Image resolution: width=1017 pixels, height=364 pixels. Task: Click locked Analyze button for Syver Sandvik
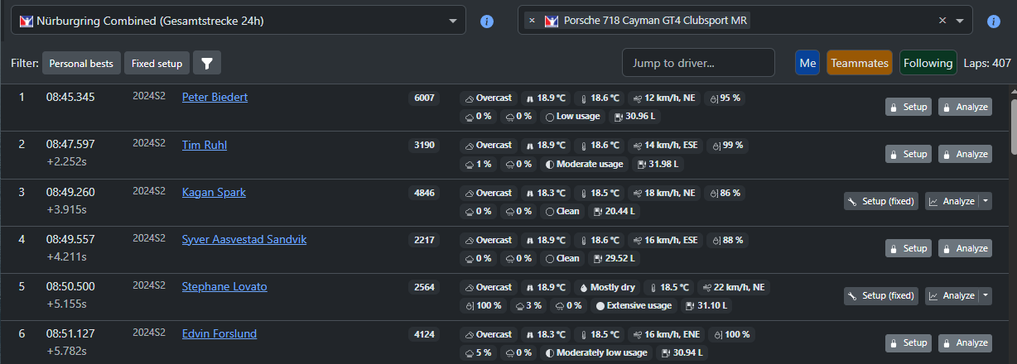point(965,248)
